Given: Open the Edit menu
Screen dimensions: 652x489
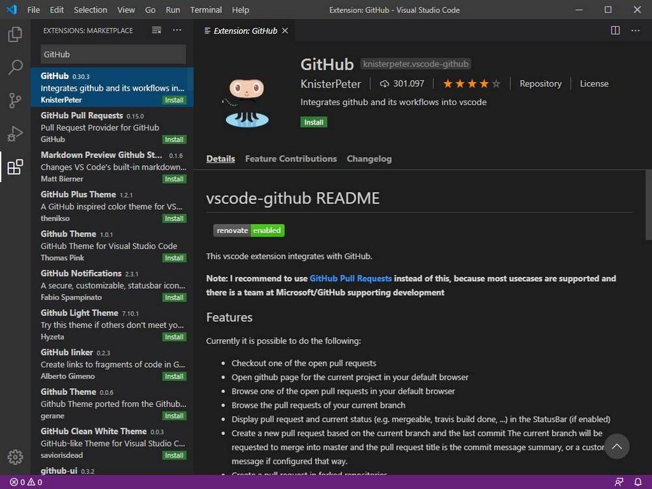Looking at the screenshot, I should [x=57, y=10].
